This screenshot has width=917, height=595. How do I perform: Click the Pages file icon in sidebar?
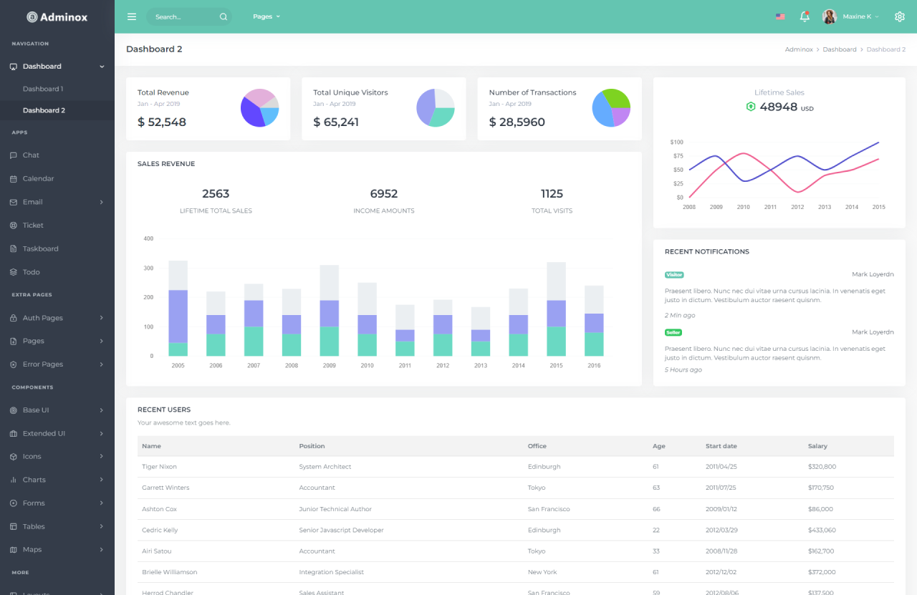pos(14,341)
